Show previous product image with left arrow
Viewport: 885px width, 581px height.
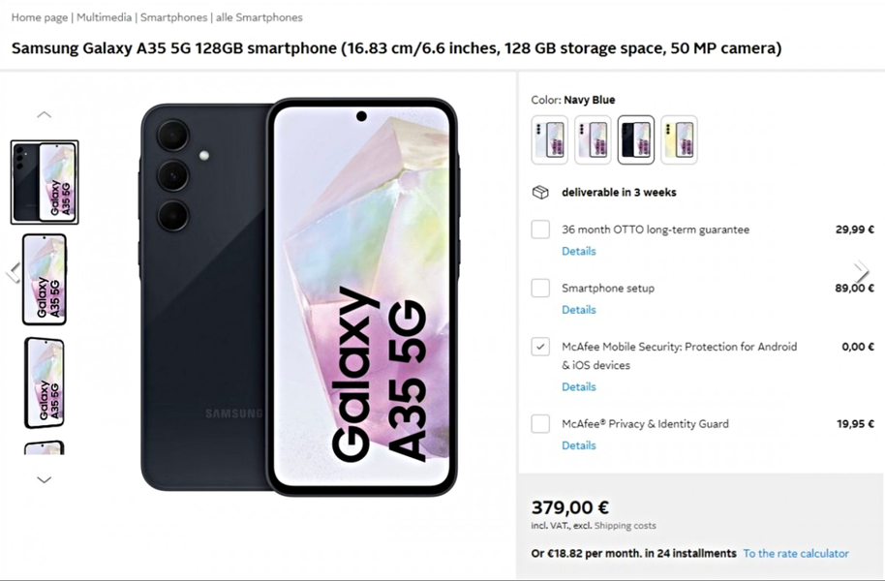click(x=13, y=273)
